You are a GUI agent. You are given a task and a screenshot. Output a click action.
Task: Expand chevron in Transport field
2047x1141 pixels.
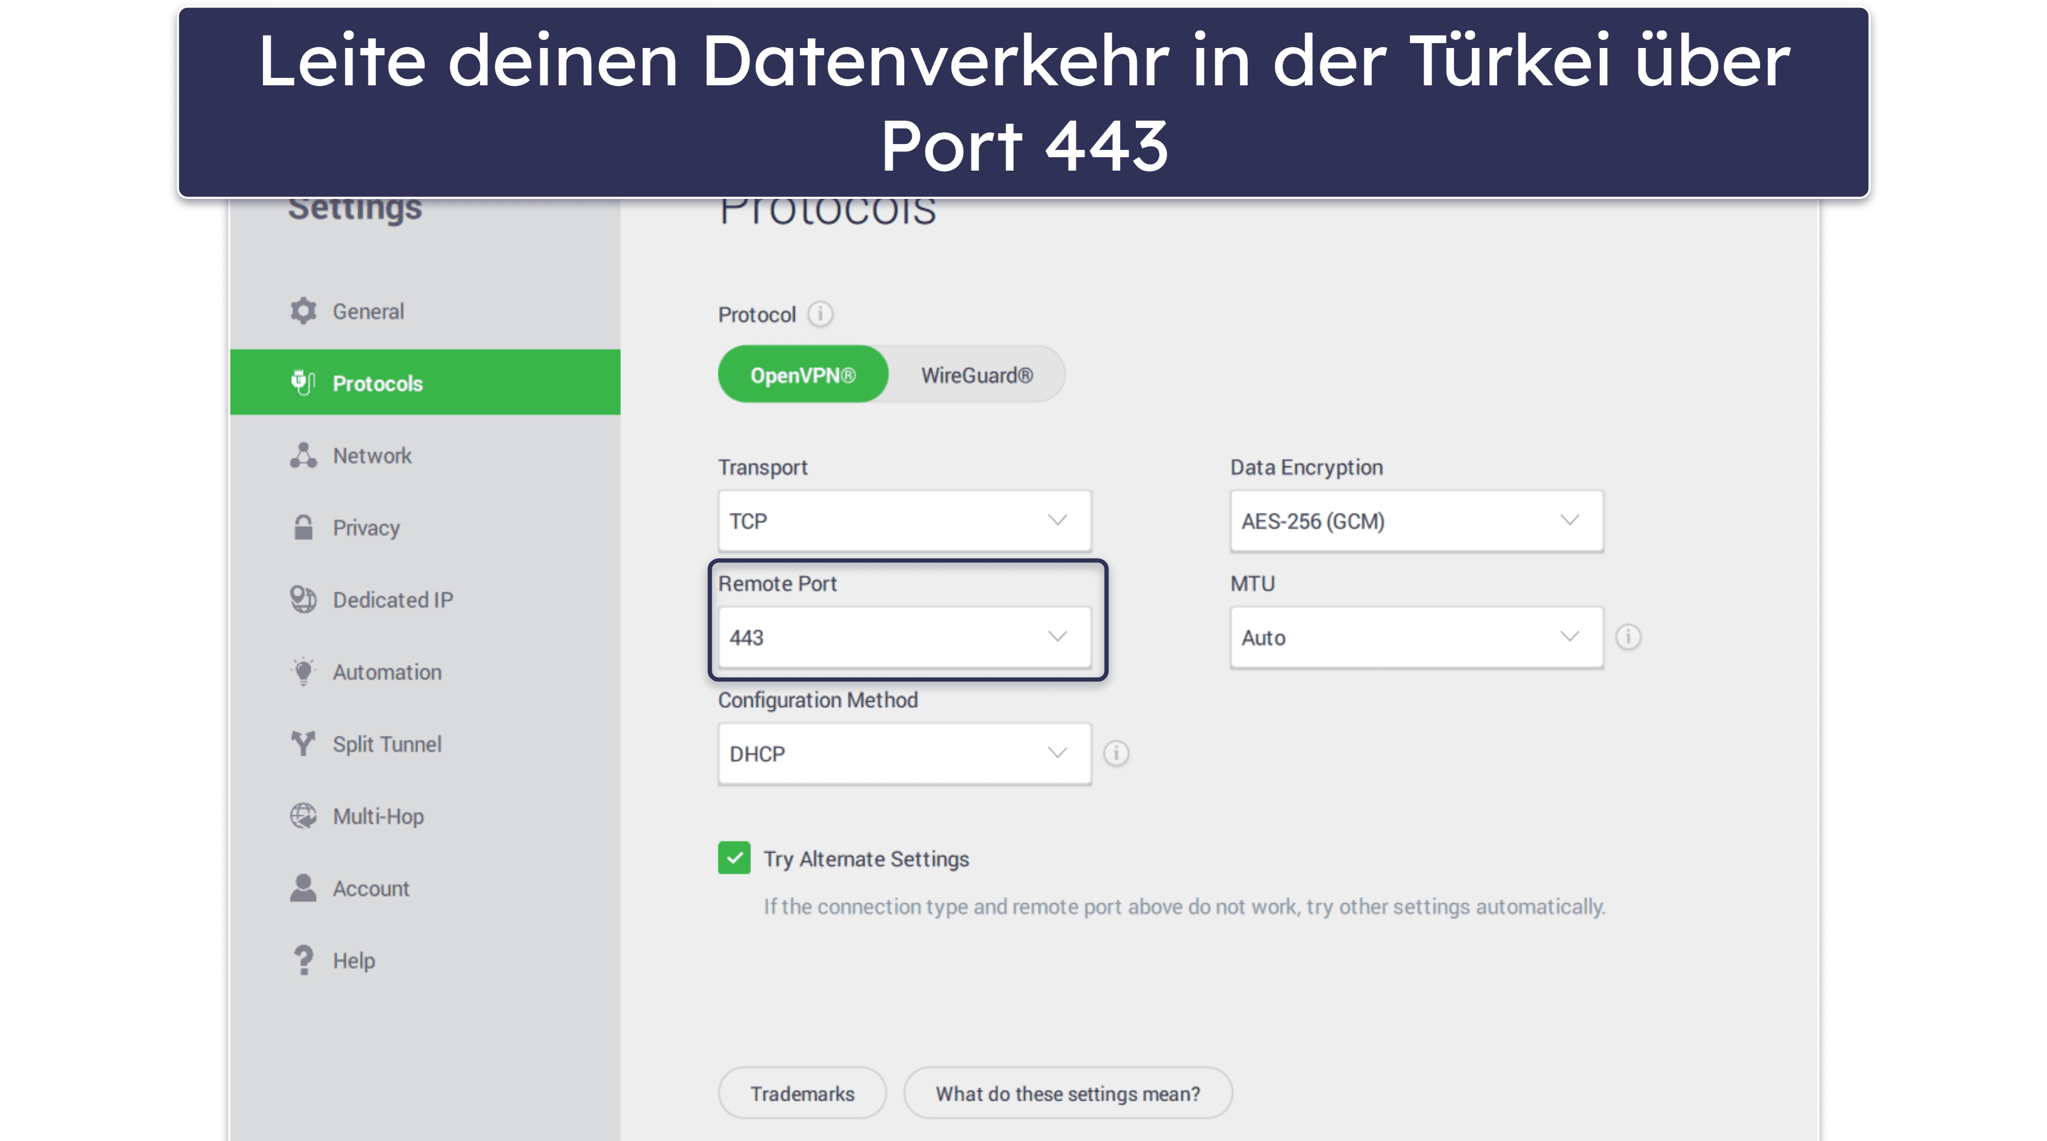click(1057, 520)
